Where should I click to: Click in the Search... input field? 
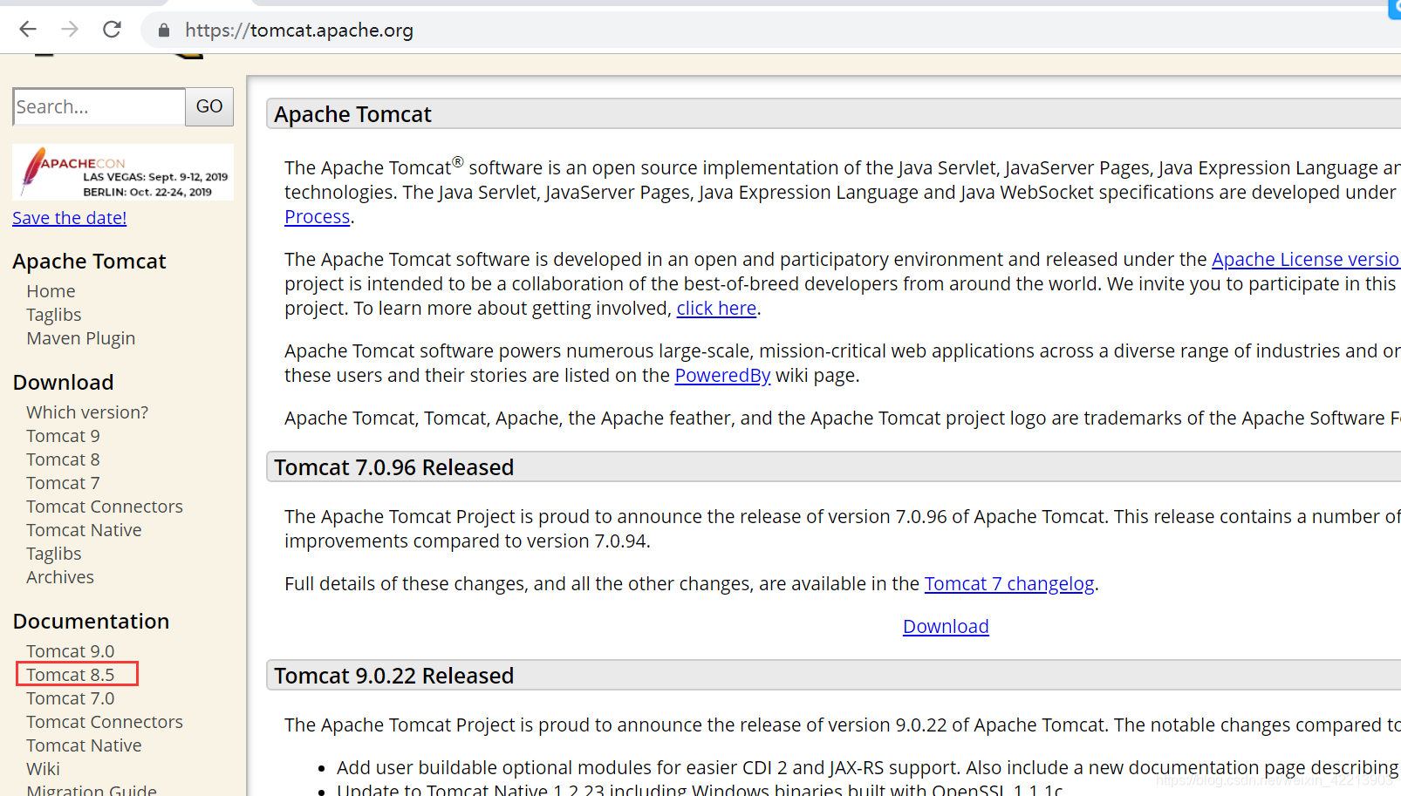pyautogui.click(x=99, y=106)
